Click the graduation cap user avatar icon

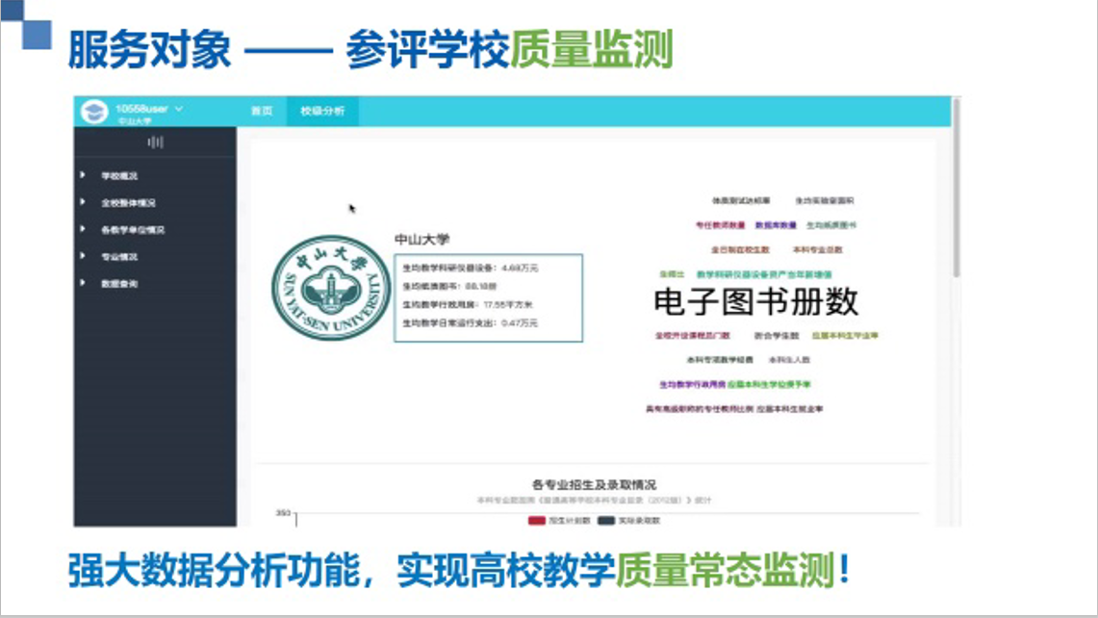coord(94,112)
